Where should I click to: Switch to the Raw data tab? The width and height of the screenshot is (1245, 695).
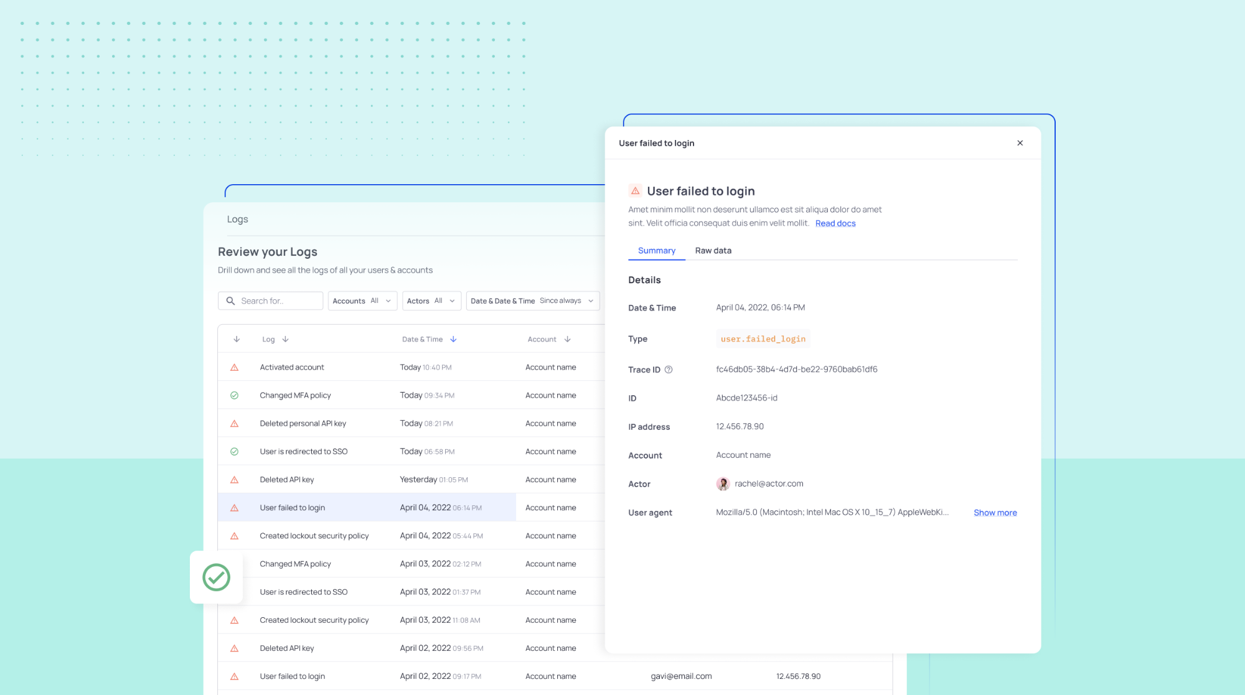point(713,251)
